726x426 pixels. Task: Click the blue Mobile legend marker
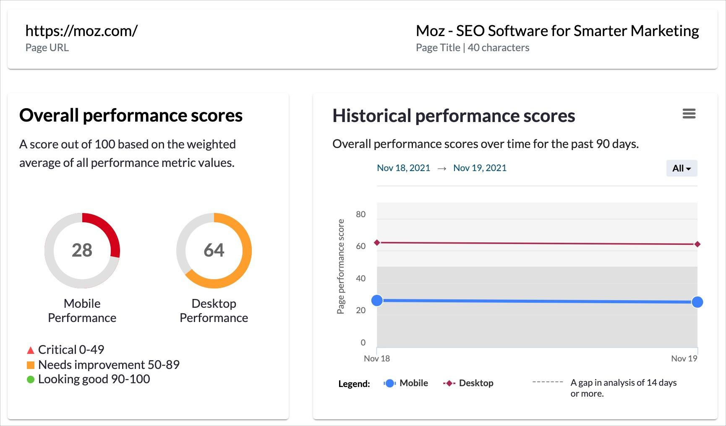point(389,383)
